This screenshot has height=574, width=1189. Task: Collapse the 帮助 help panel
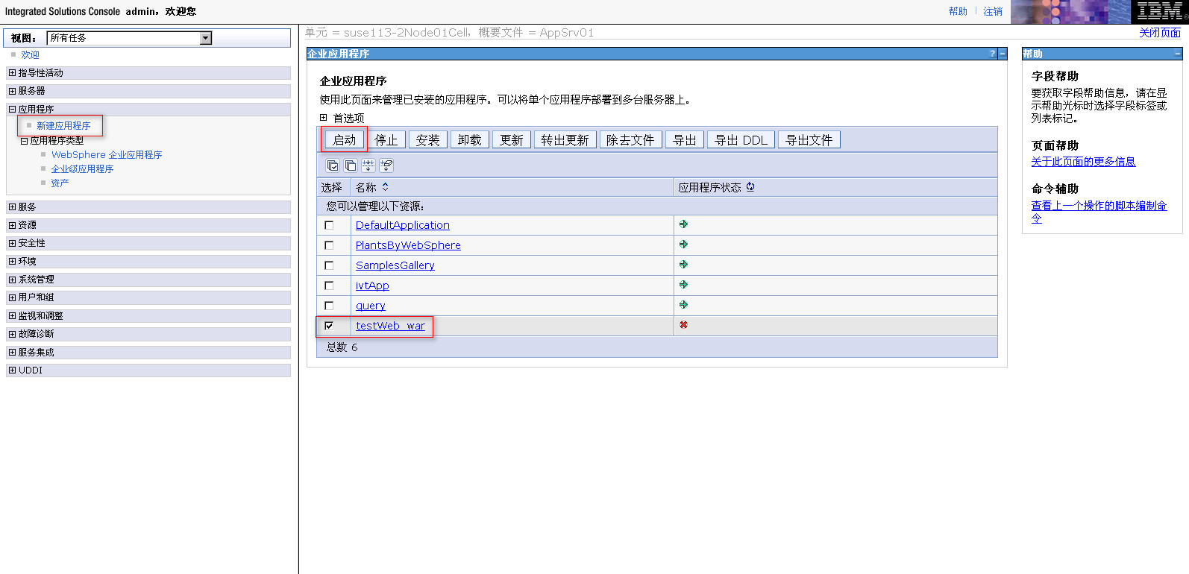1178,54
